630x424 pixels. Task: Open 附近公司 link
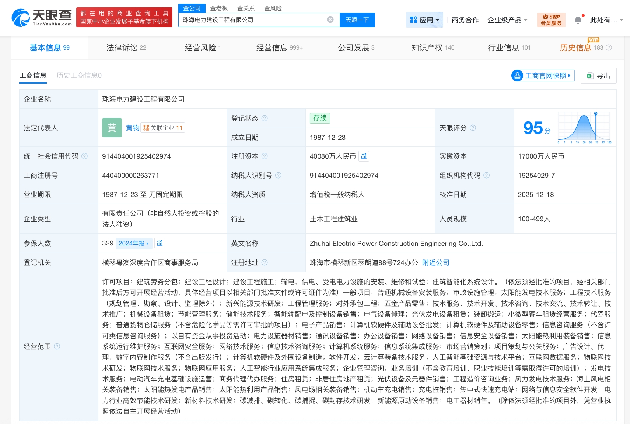coord(435,262)
